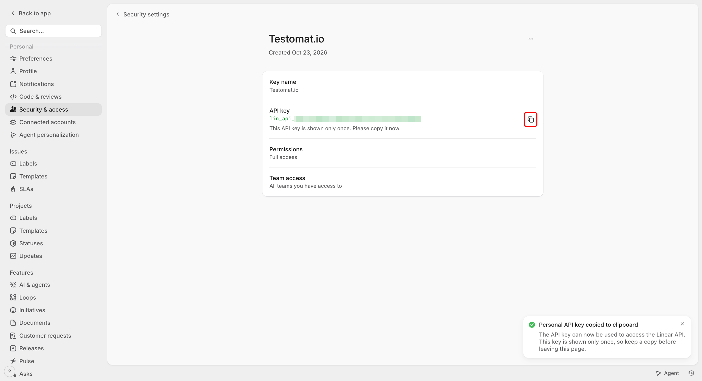
Task: Click 'All teams you have access to' text
Action: click(x=305, y=186)
